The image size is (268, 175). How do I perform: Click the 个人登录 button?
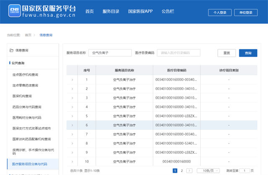click(x=220, y=13)
